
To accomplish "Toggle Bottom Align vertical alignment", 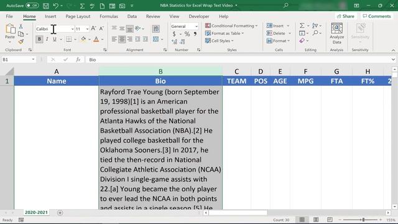I will (x=129, y=29).
